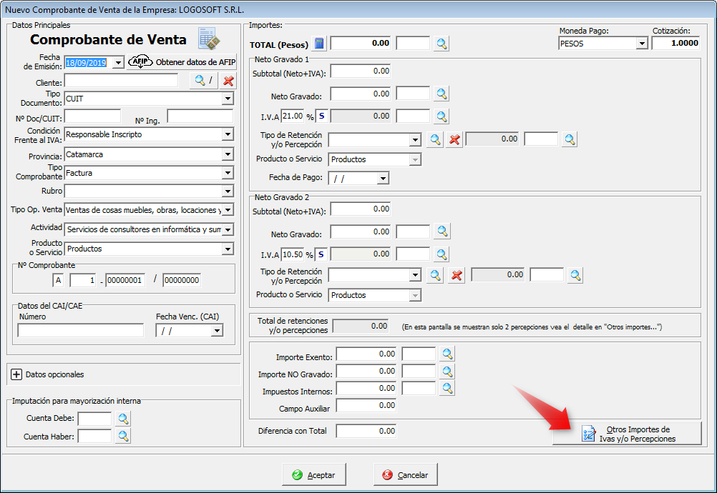This screenshot has width=717, height=493.
Task: Click Obtener datos de AFIP button
Action: pos(182,62)
